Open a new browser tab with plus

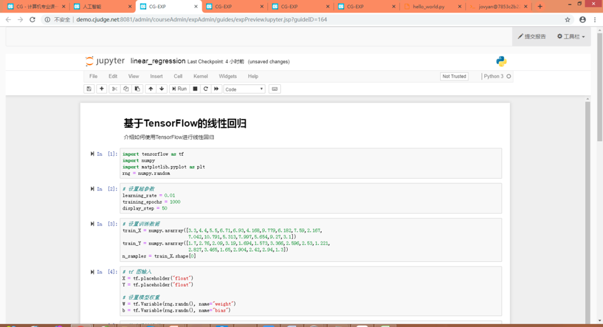540,6
